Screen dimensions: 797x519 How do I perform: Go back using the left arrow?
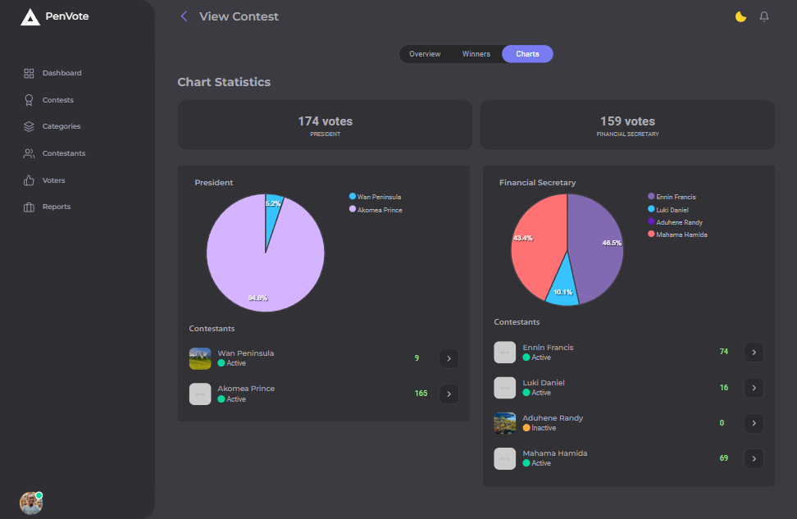(184, 16)
